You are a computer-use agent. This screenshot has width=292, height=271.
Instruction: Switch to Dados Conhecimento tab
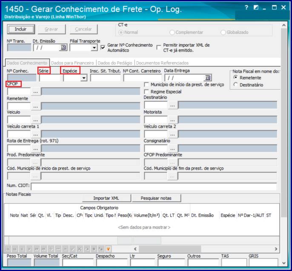(27, 63)
